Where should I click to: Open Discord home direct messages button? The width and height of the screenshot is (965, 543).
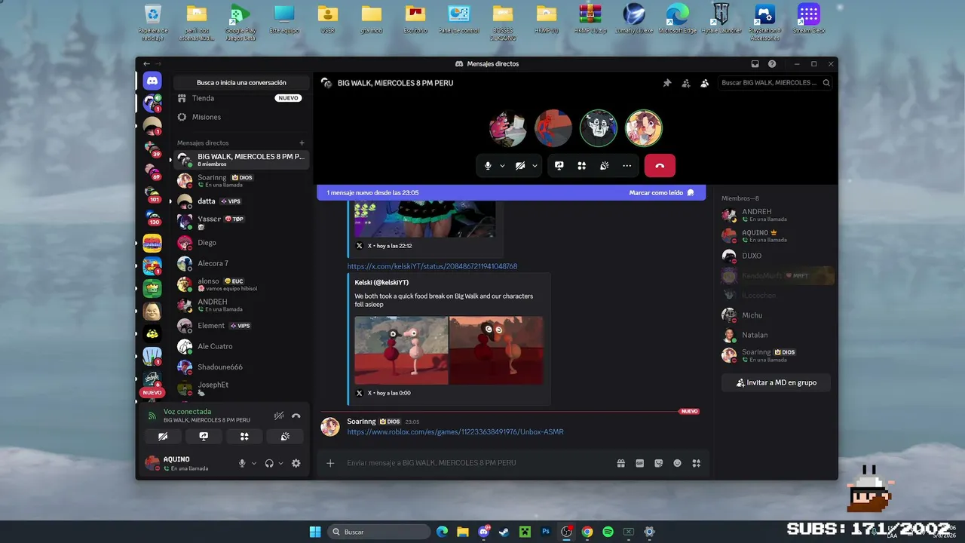[x=152, y=80]
